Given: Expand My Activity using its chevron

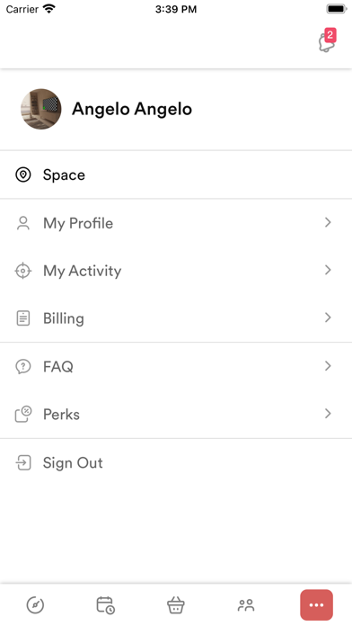Looking at the screenshot, I should [x=328, y=271].
